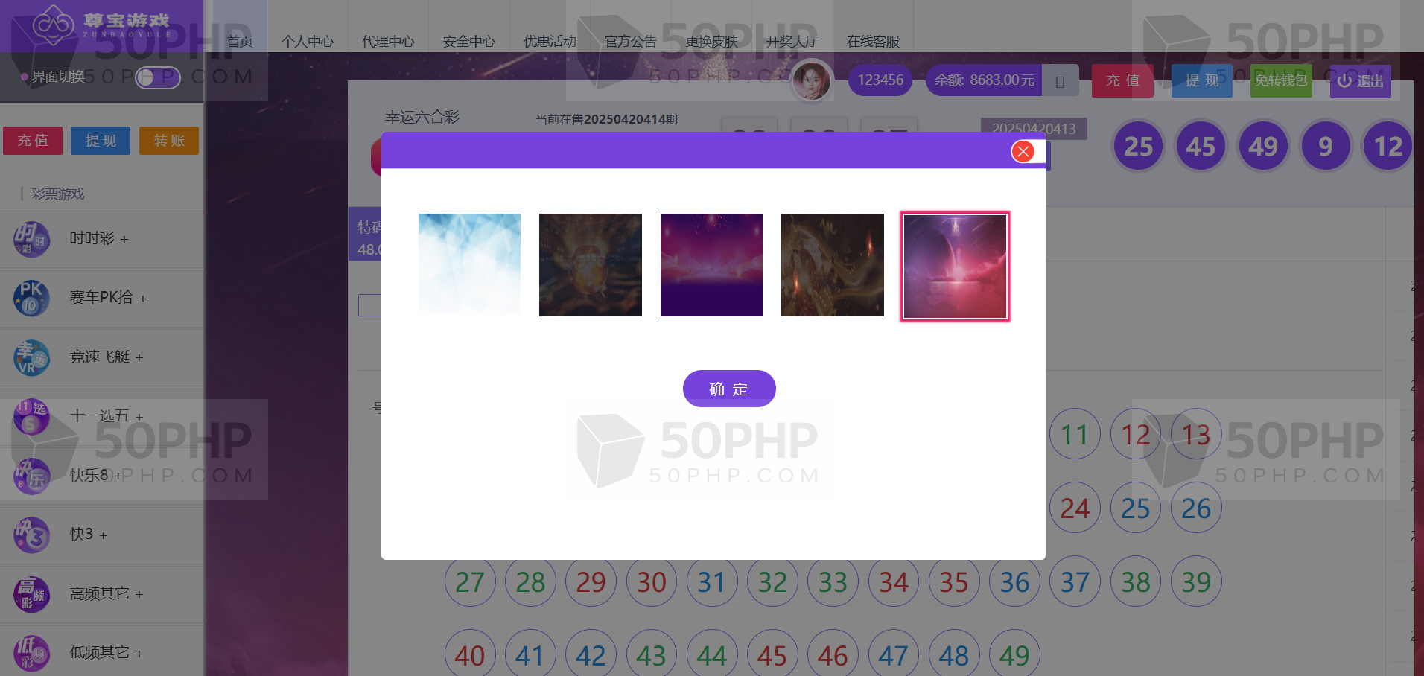Toggle the 界面切换 switch
This screenshot has height=676, width=1424.
(158, 77)
